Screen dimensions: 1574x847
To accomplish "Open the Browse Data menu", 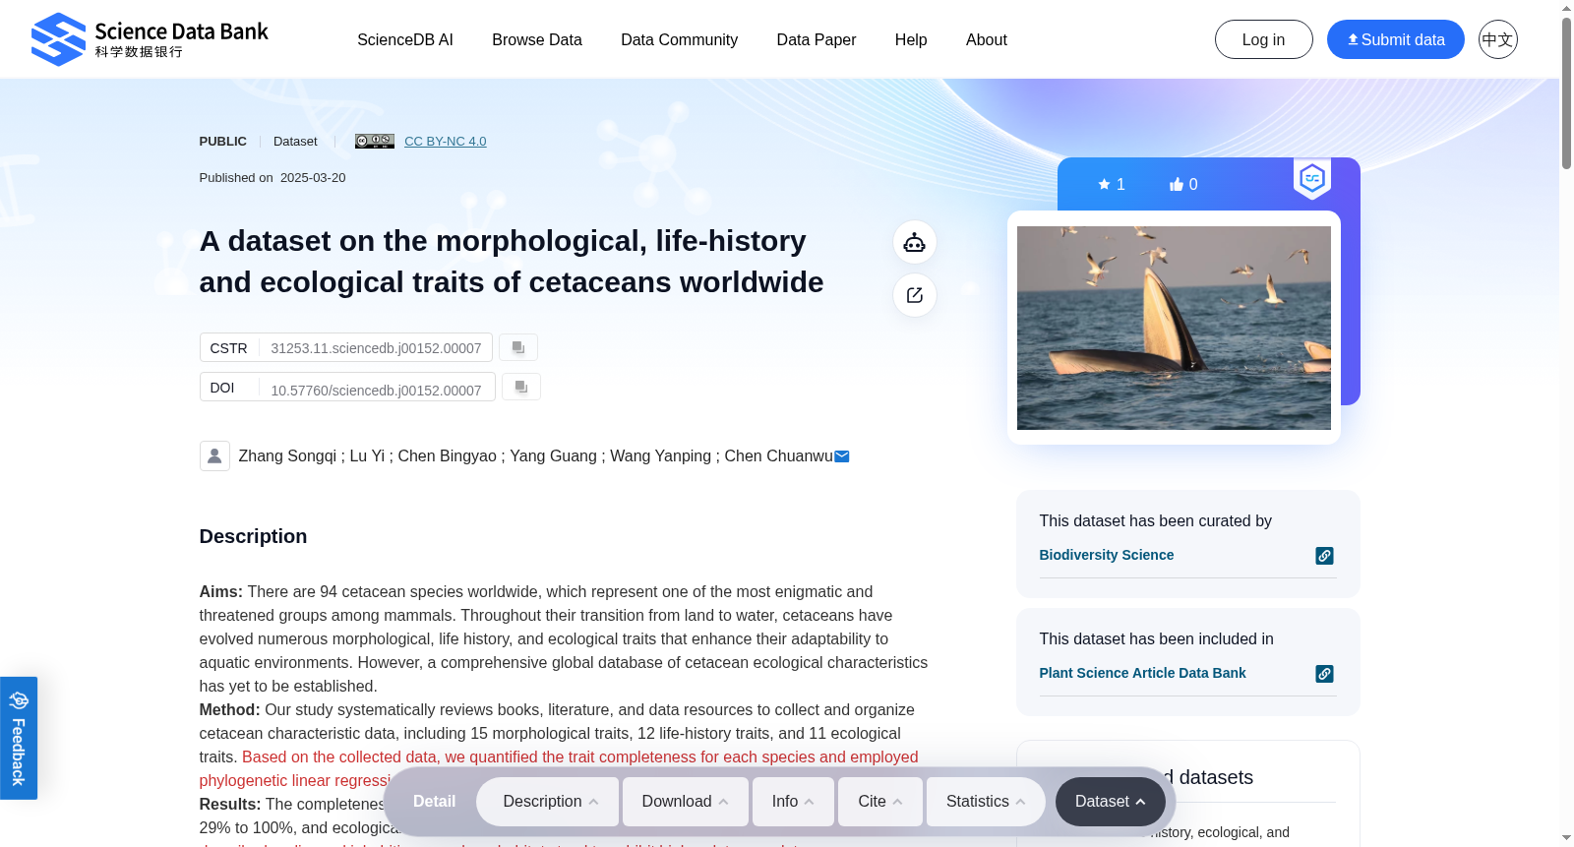I will (537, 39).
